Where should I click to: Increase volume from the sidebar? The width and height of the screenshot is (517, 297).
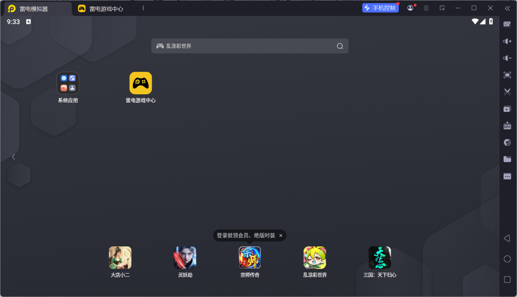[x=507, y=41]
